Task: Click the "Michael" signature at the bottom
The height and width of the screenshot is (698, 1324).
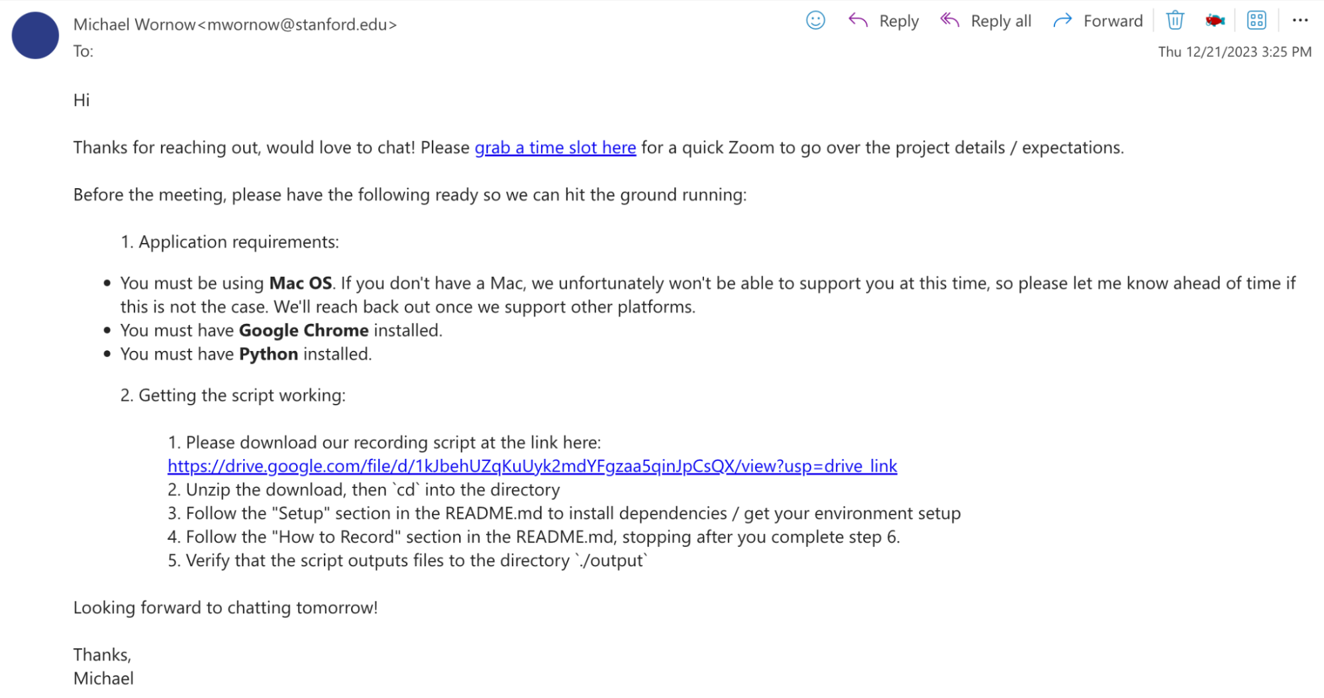Action: point(103,678)
